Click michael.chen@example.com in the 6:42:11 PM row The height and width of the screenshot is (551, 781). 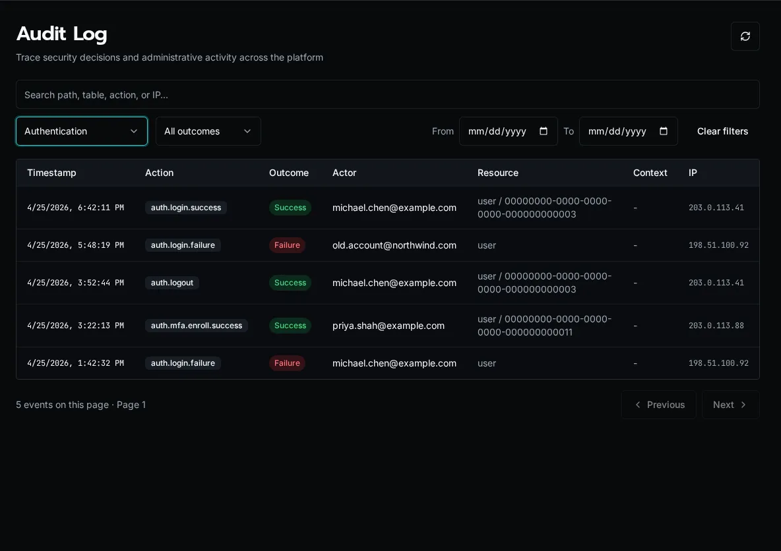pos(394,208)
